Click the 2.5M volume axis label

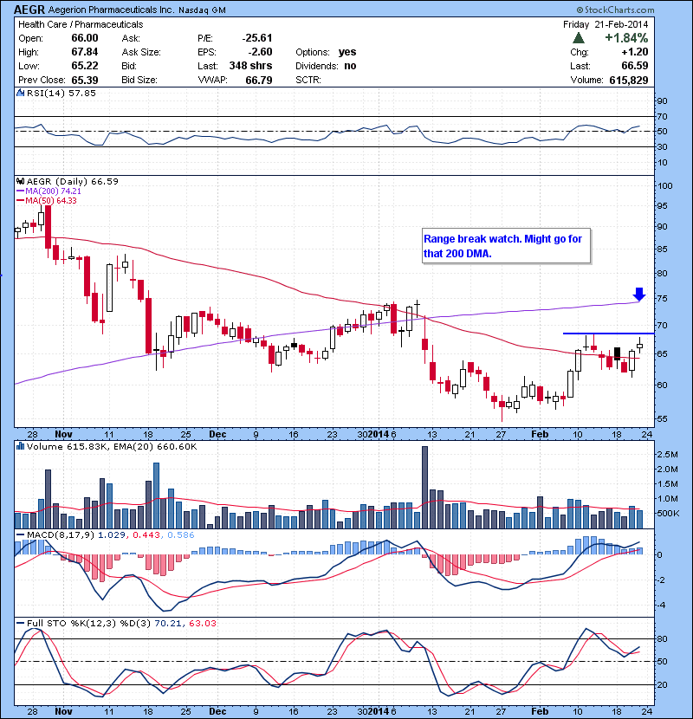(x=667, y=455)
